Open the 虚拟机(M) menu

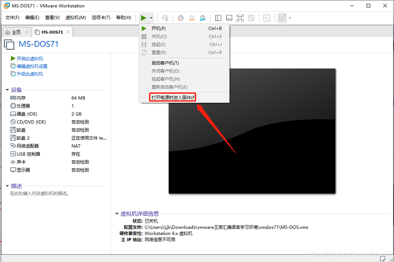click(x=76, y=17)
